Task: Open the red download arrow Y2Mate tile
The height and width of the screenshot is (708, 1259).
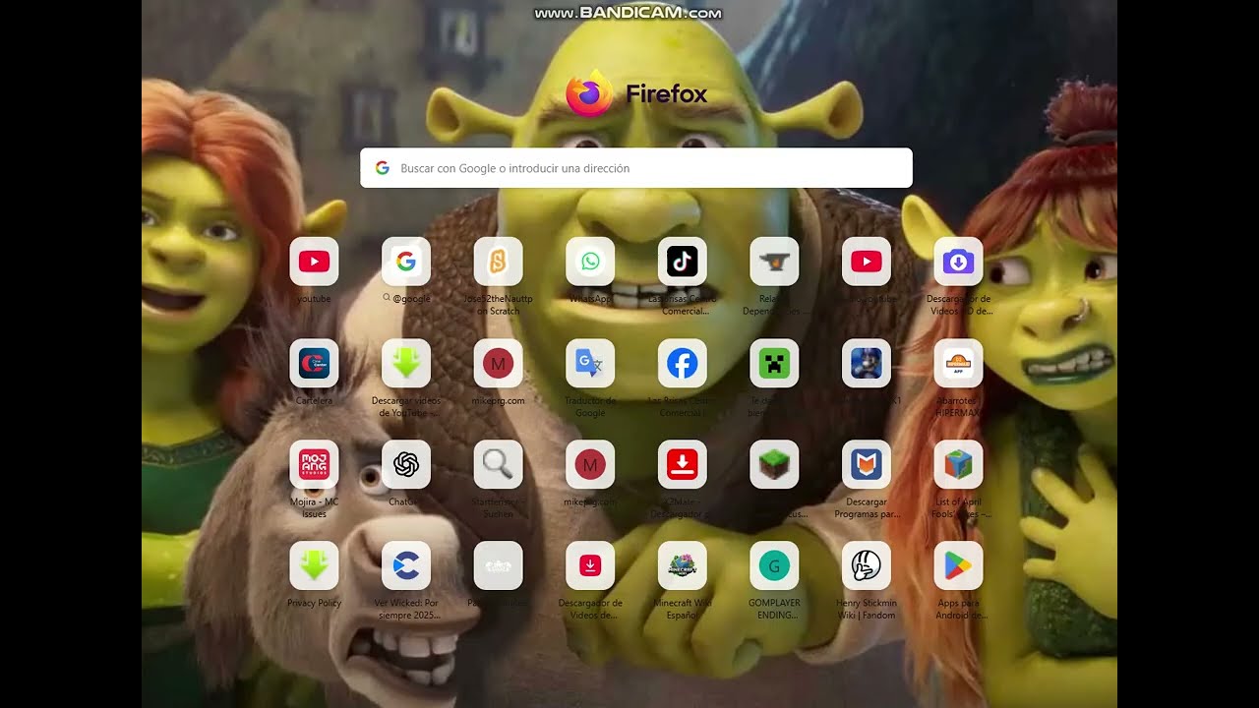Action: click(x=682, y=464)
